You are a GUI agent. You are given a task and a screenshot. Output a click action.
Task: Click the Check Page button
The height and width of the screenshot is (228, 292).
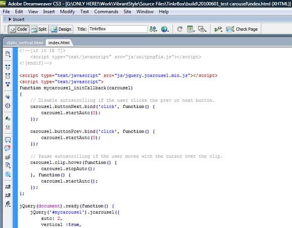click(x=242, y=29)
